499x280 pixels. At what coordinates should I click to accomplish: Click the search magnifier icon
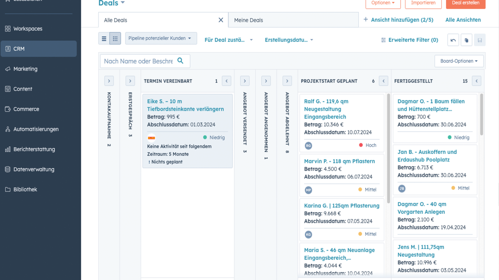[180, 61]
